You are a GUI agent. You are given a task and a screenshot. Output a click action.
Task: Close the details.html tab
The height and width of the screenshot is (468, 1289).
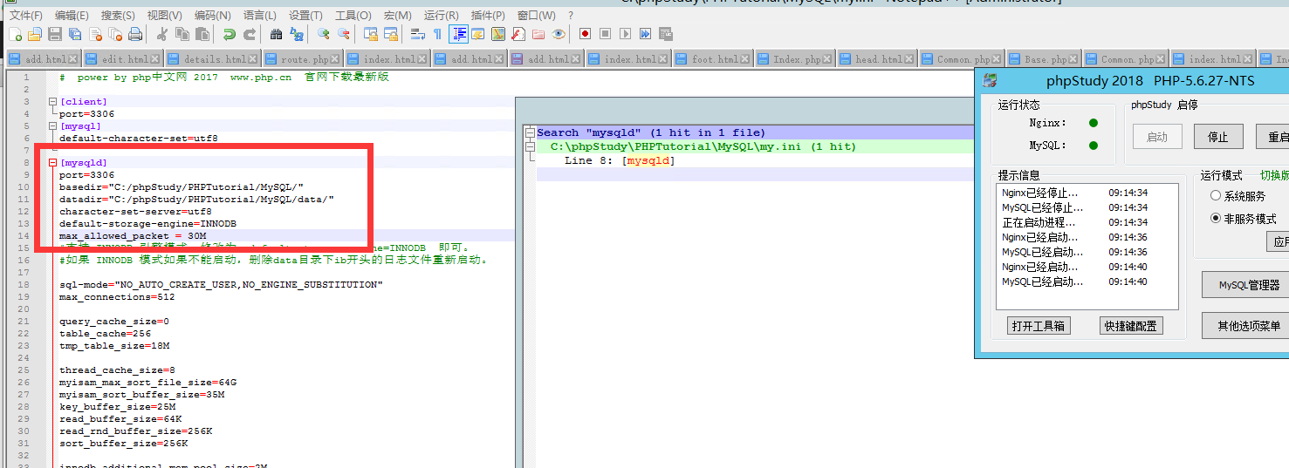pyautogui.click(x=254, y=59)
